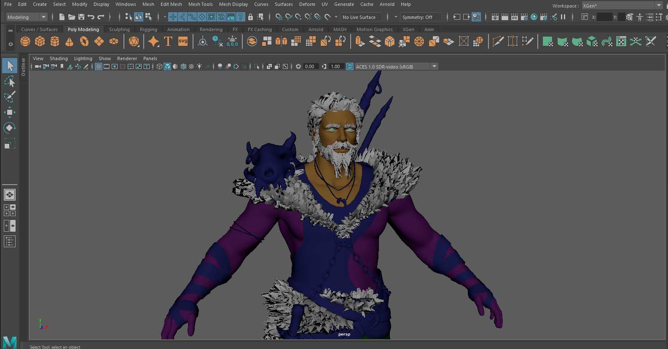
Task: Select the Scale tool in the toolbox
Action: click(x=10, y=143)
